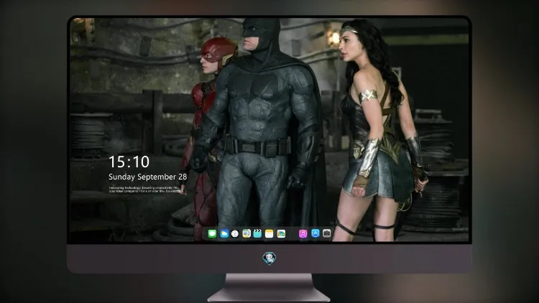Open the gray Camera app in the dock
539x303 pixels.
click(x=326, y=233)
